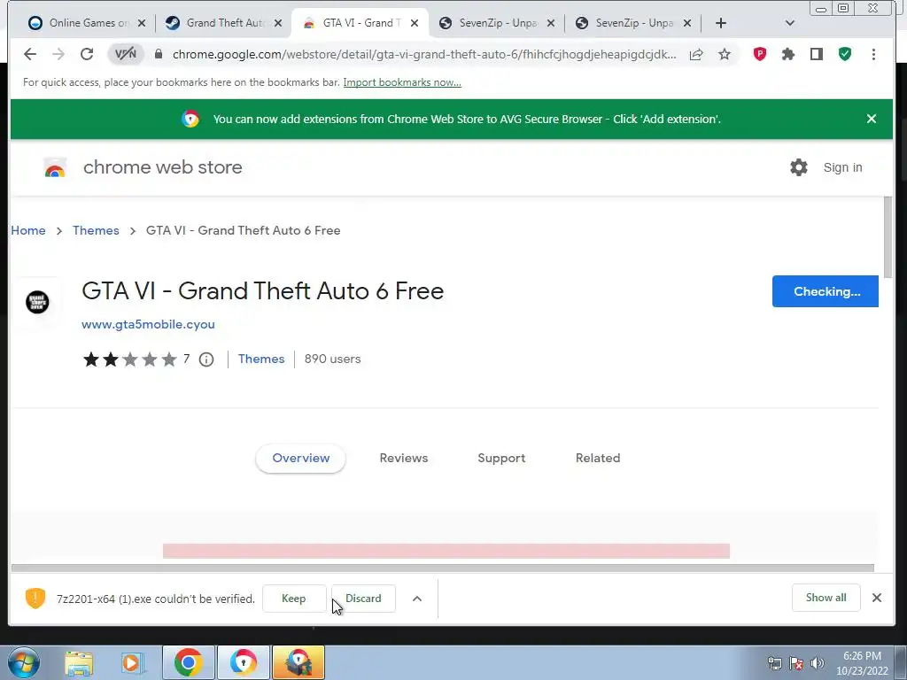Screen dimensions: 907x680
Task: Click the padlock site info icon
Action: [x=159, y=54]
